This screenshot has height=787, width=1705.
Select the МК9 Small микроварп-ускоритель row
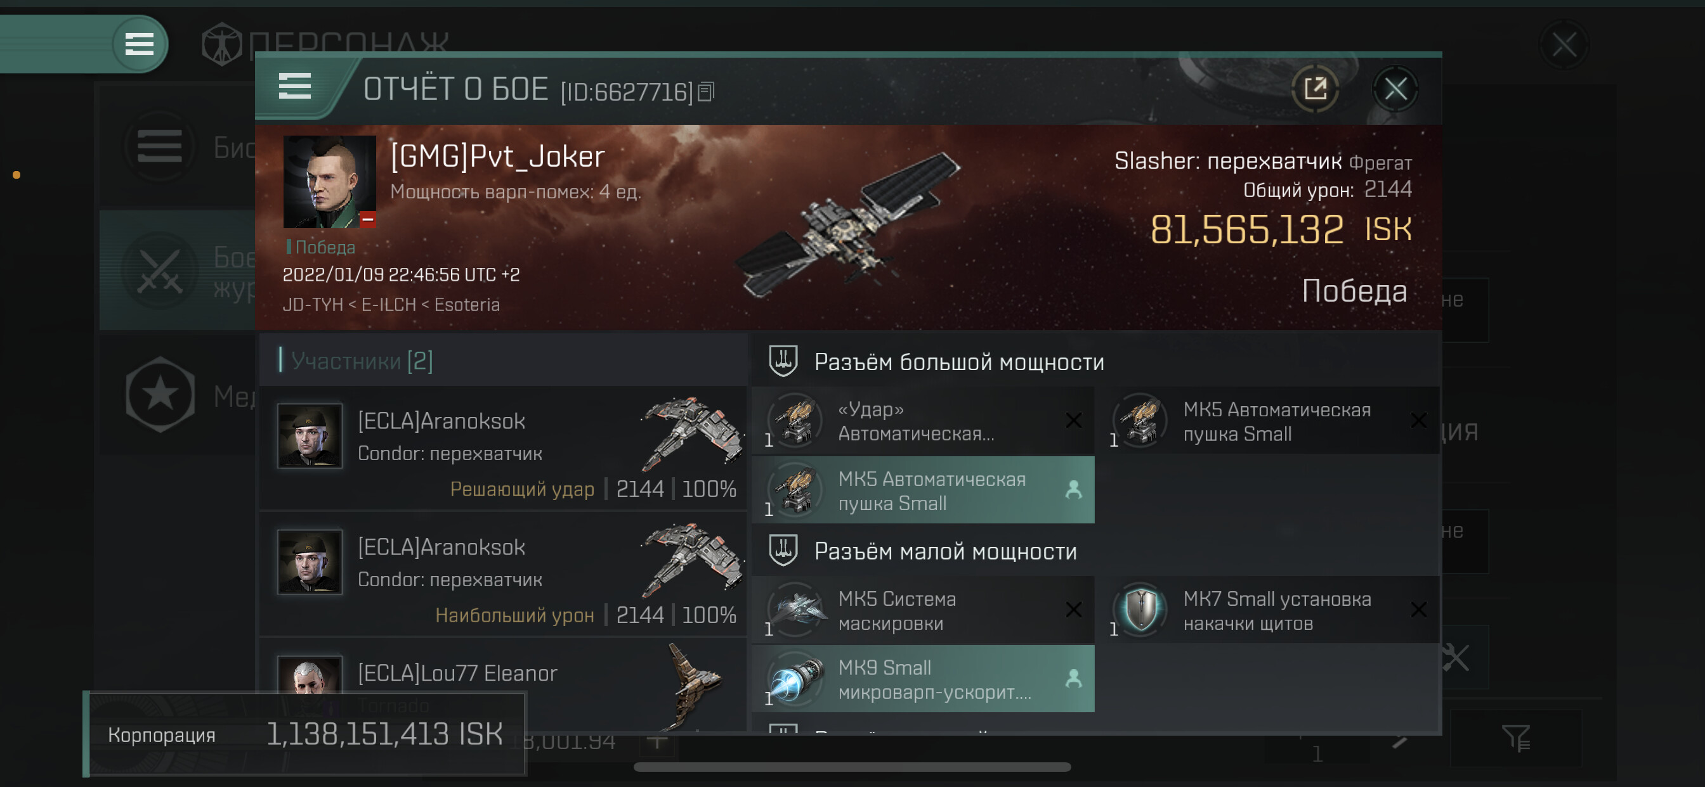coord(923,679)
